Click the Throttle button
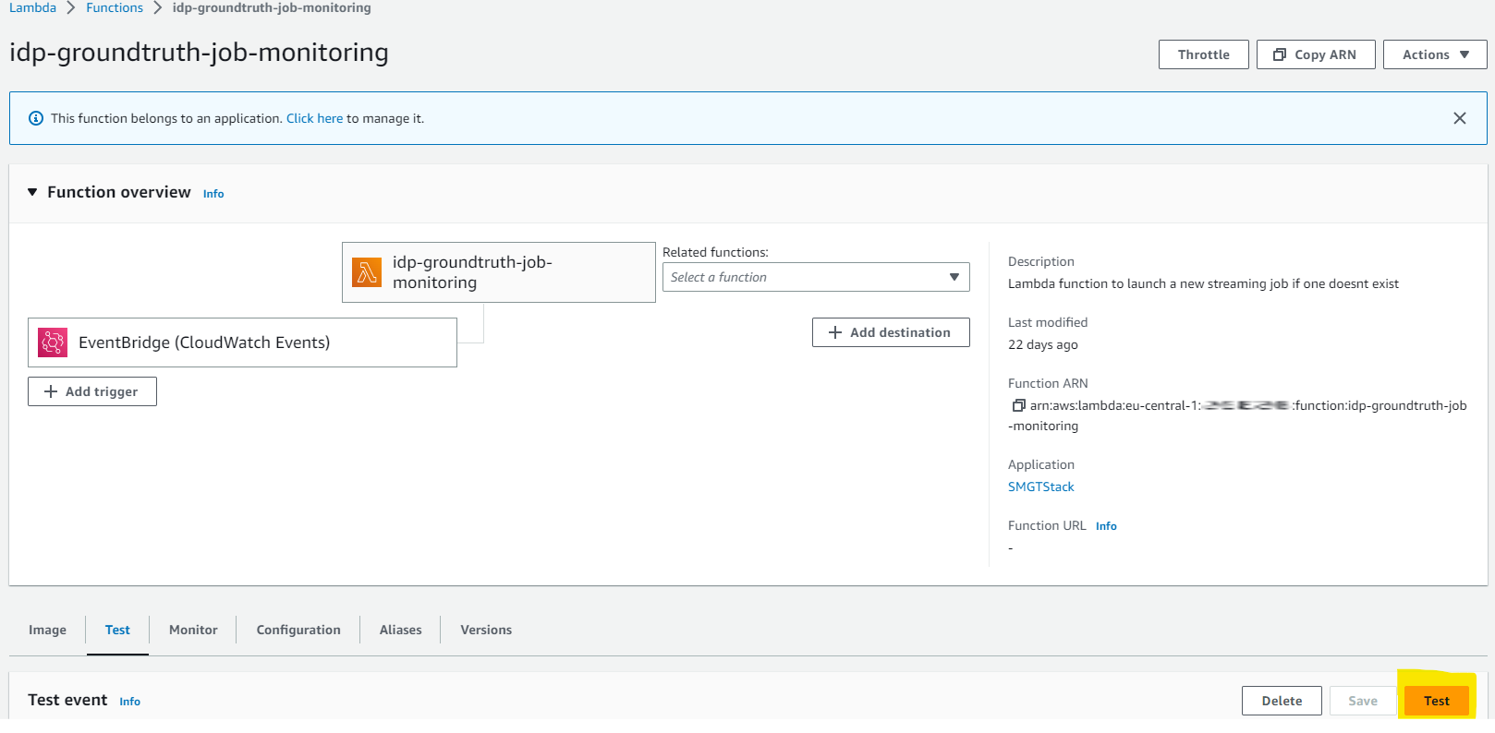Image resolution: width=1495 pixels, height=733 pixels. [x=1204, y=54]
